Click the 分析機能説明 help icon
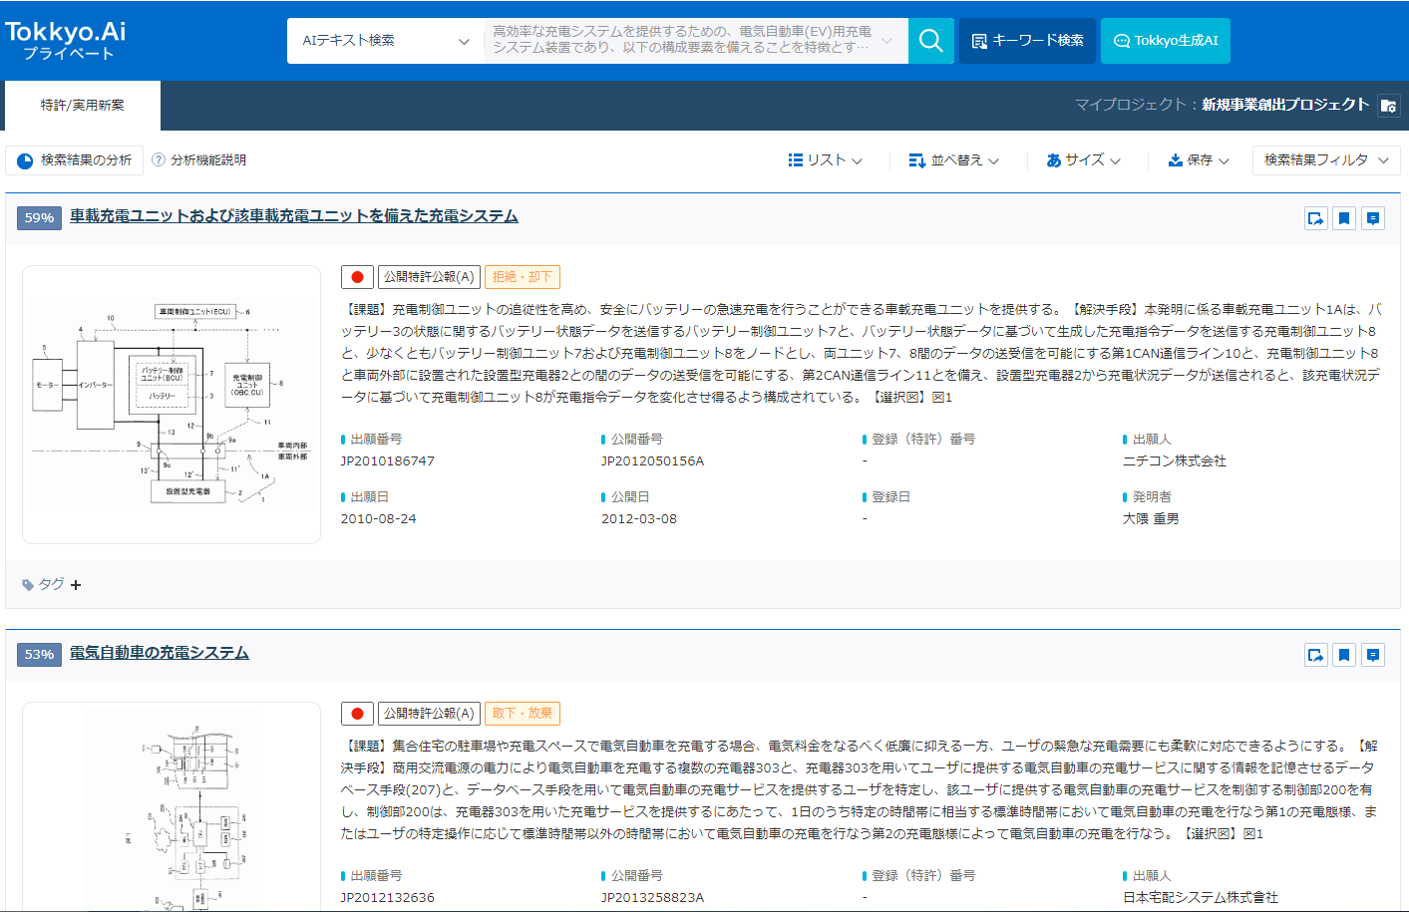 (x=159, y=159)
